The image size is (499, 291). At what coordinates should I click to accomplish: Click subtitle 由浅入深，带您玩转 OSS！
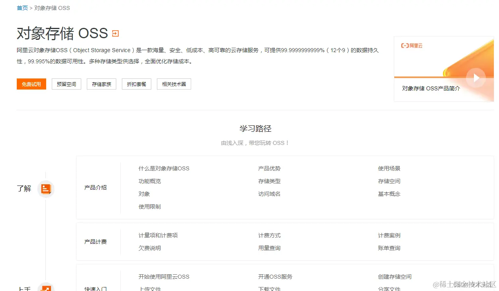click(255, 143)
